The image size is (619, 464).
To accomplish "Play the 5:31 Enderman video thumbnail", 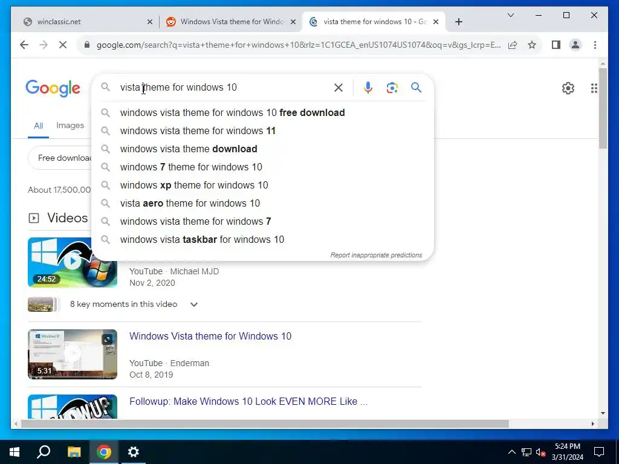I will click(x=73, y=354).
